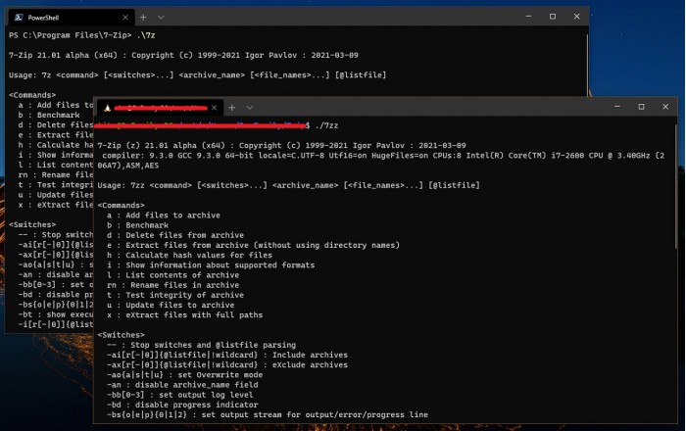Click the './7zz' command text
This screenshot has width=686, height=431.
326,126
